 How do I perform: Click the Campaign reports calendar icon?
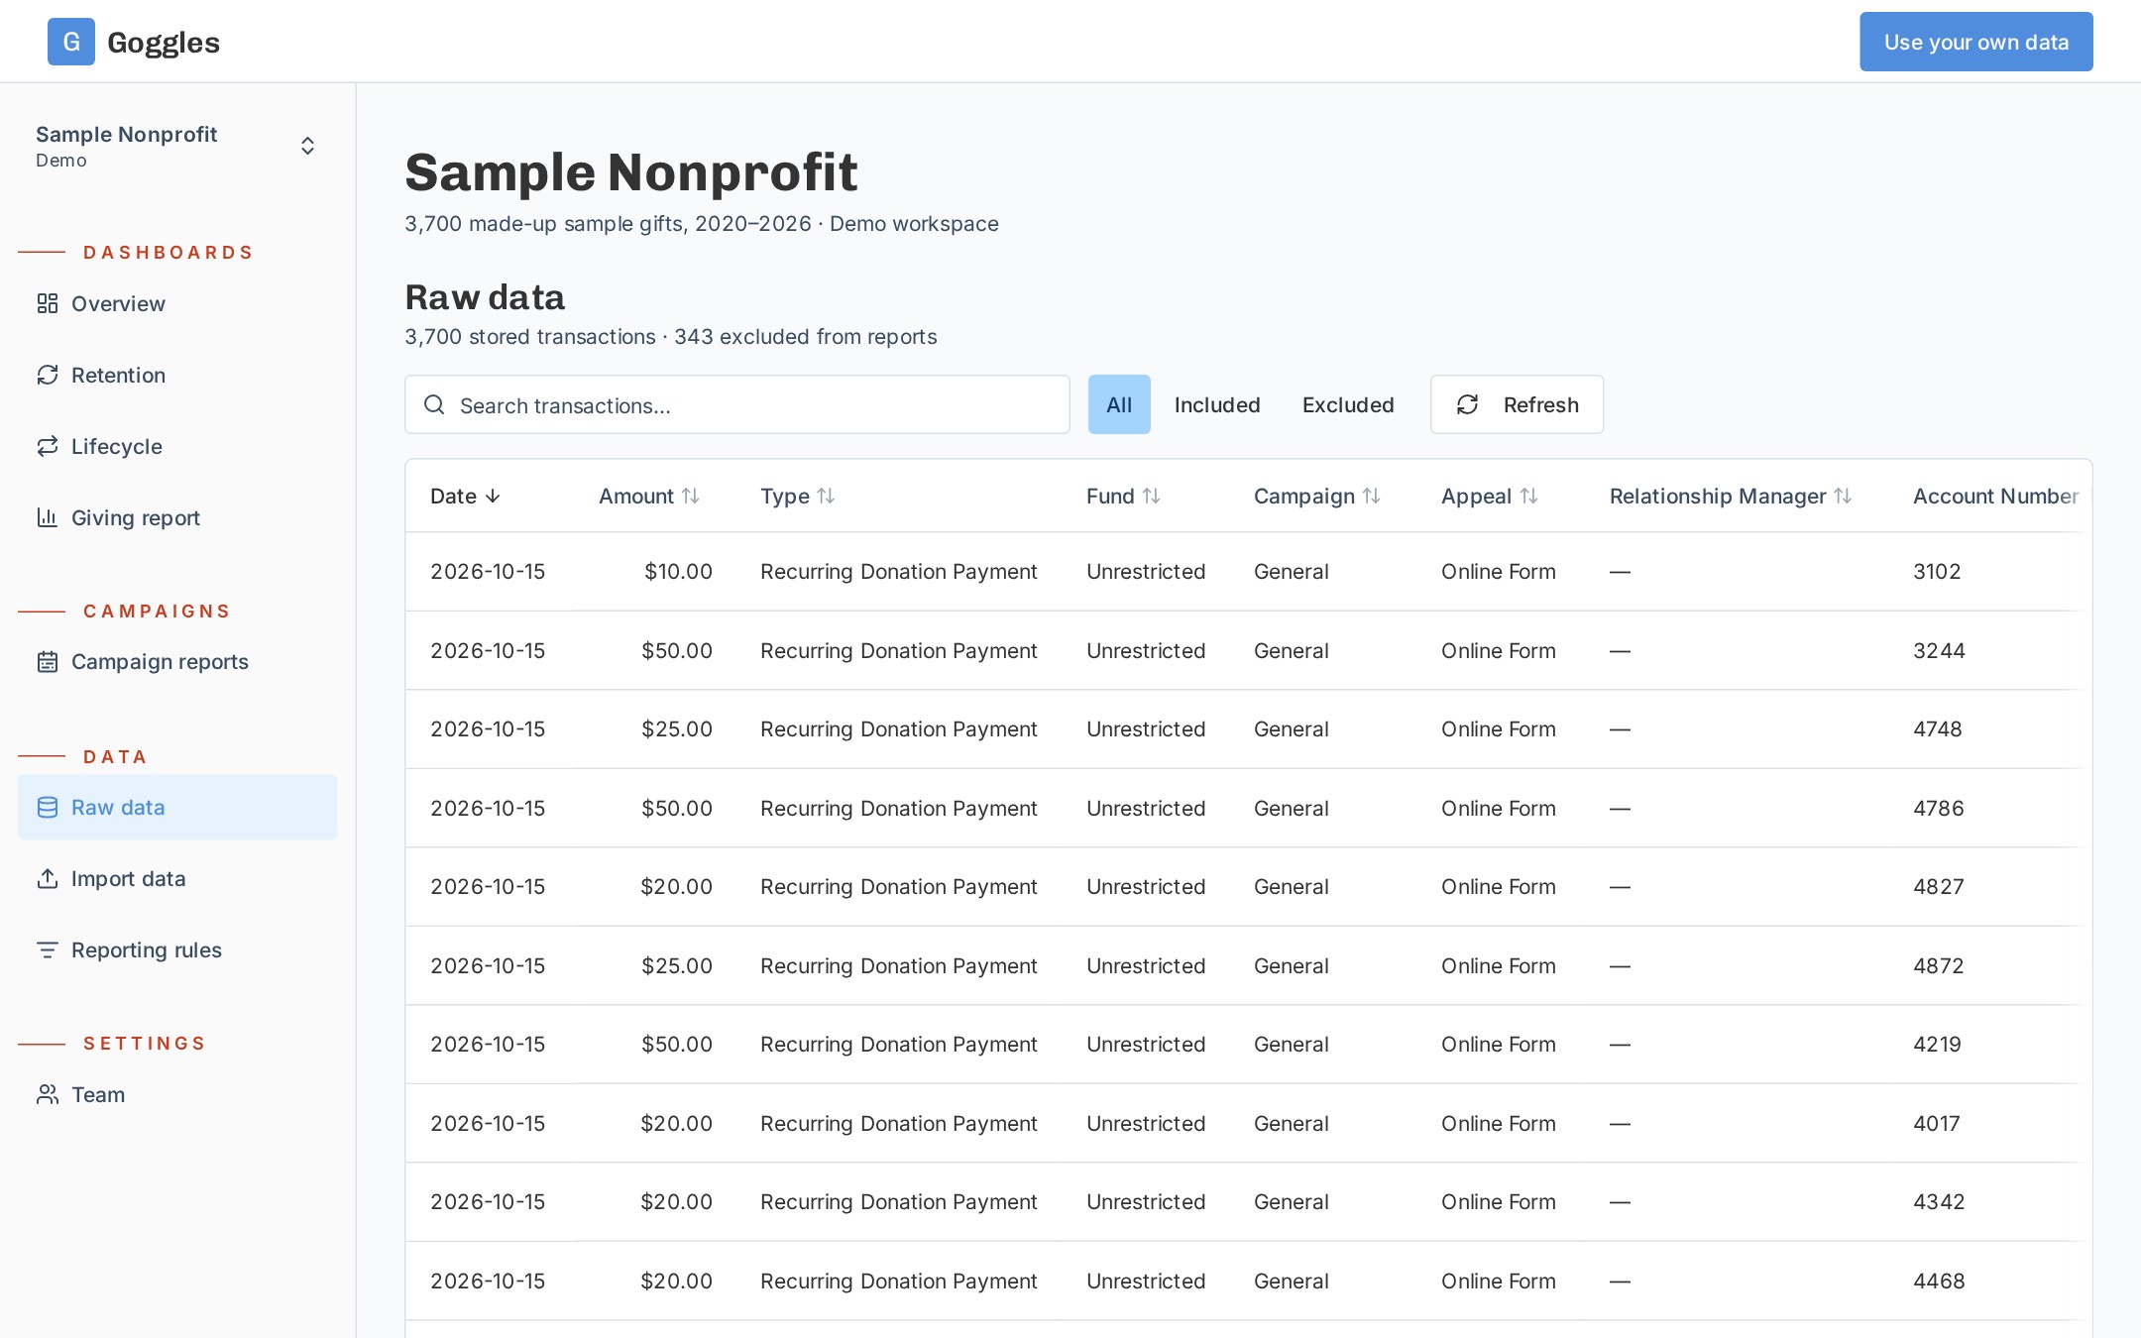pos(48,661)
